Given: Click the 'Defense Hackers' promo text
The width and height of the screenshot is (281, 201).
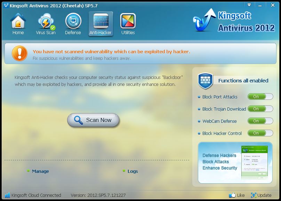Looking at the screenshot, I should coord(219,155).
